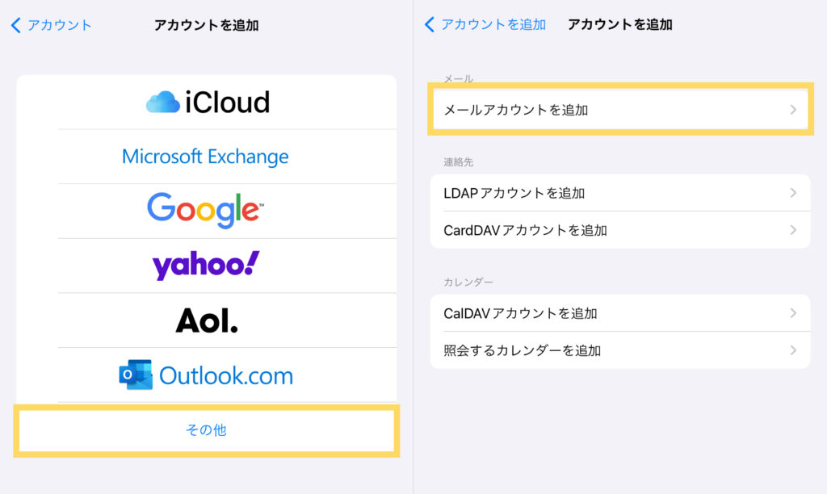Tap the iCloud cloud logo icon
Image resolution: width=827 pixels, height=494 pixels.
162,103
